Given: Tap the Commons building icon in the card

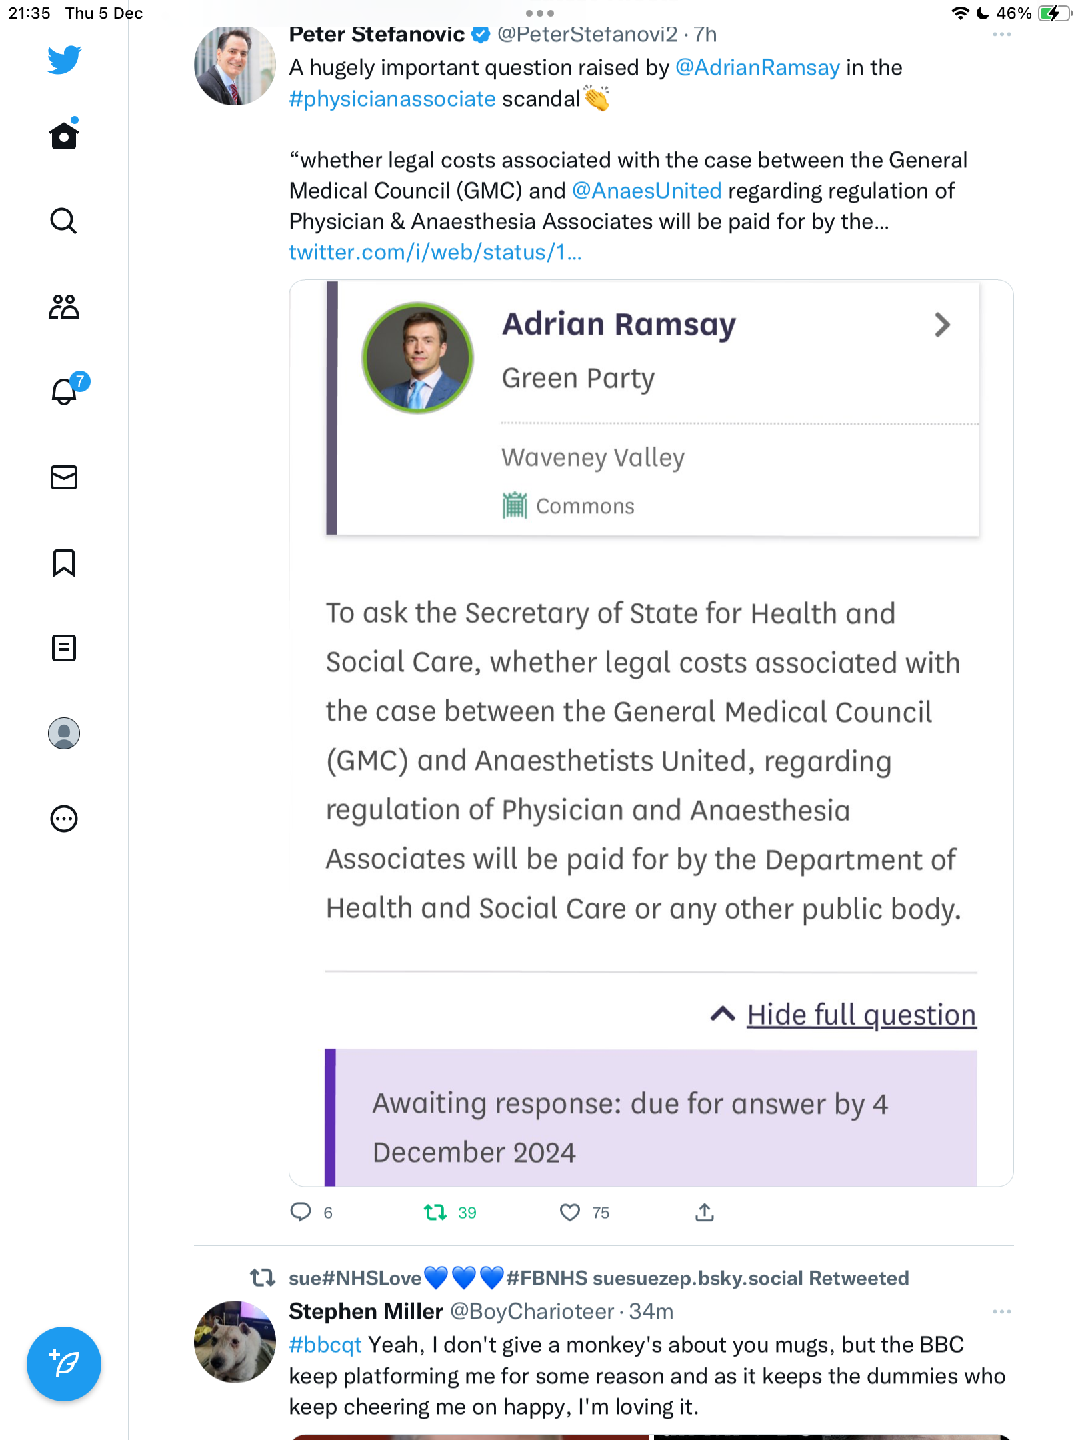Looking at the screenshot, I should click(515, 505).
